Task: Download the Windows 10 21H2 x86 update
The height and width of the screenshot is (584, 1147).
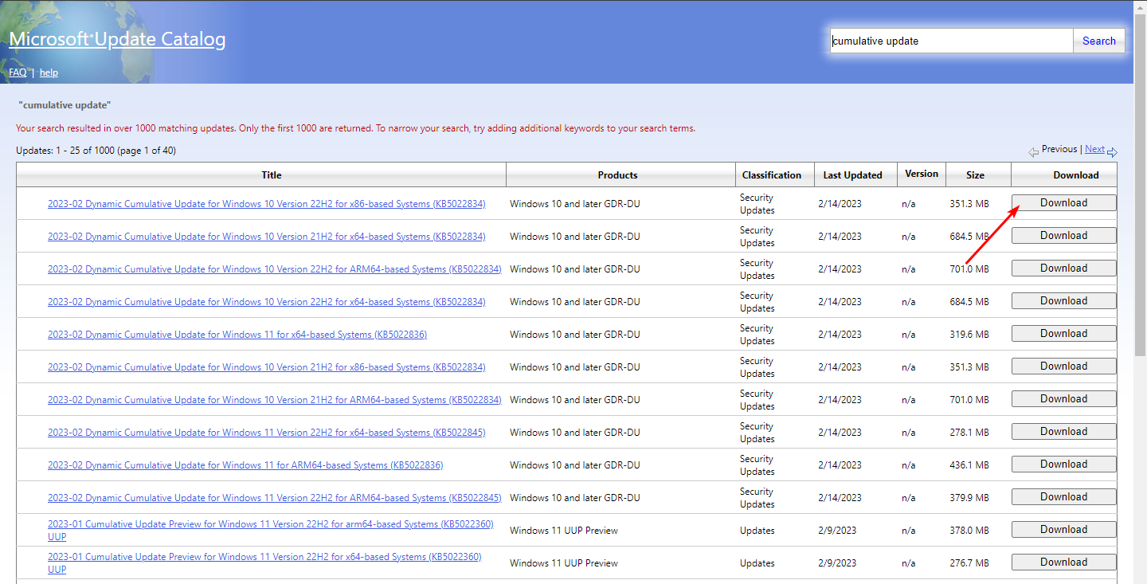Action: [1063, 366]
